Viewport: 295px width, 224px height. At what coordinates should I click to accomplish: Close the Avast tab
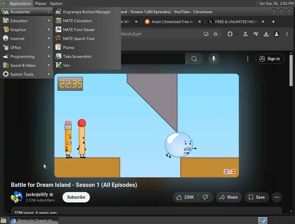click(x=200, y=22)
